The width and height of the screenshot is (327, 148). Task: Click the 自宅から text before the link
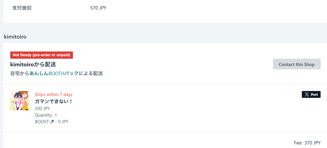(20, 73)
